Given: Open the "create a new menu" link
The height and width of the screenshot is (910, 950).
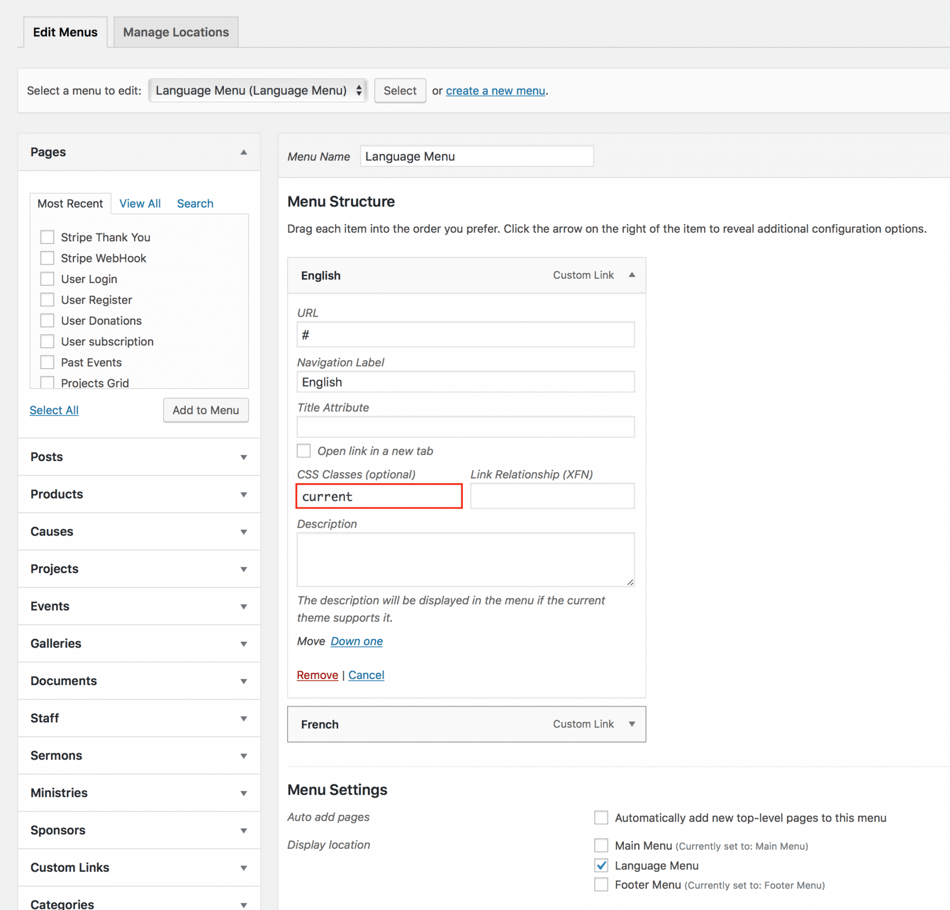Looking at the screenshot, I should (495, 90).
